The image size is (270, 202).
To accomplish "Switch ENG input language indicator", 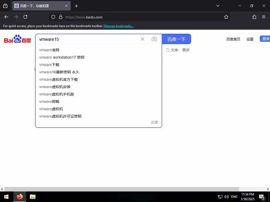I will coord(234,197).
